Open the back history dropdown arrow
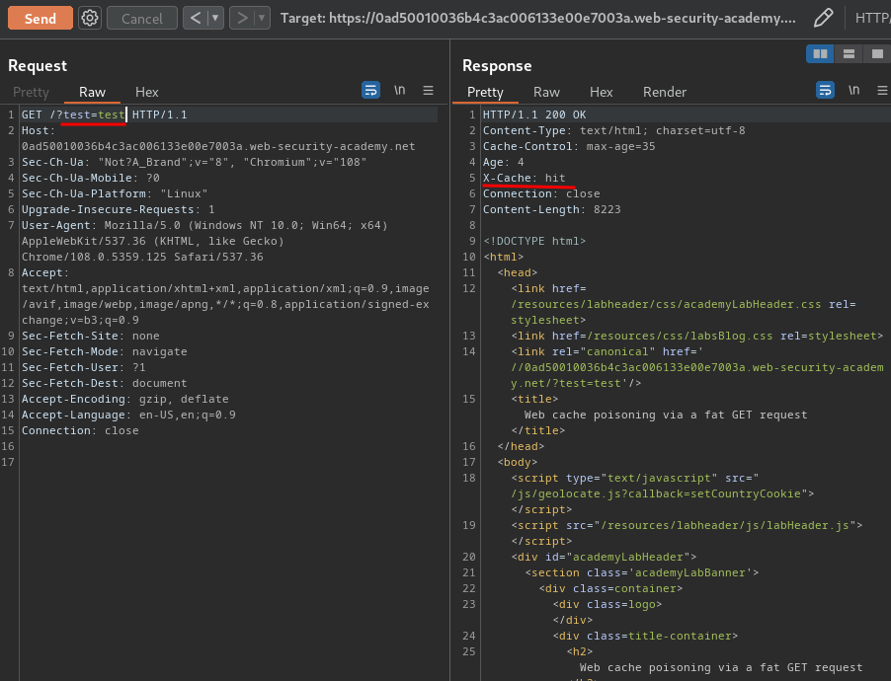Screen dimensions: 891x681 tap(215, 18)
